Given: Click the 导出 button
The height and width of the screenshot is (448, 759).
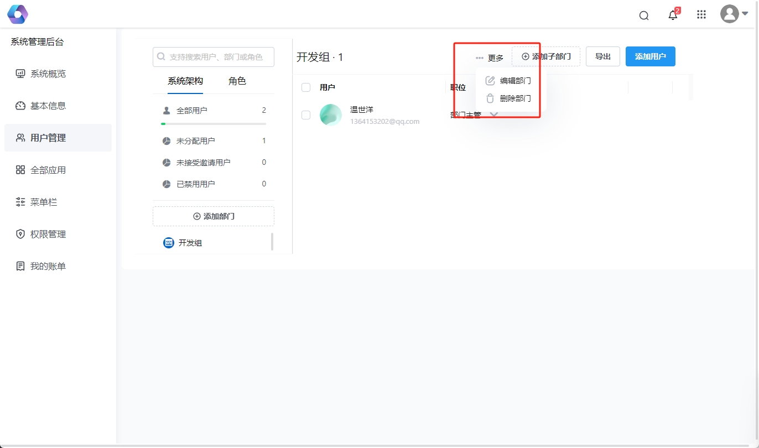Looking at the screenshot, I should coord(602,56).
